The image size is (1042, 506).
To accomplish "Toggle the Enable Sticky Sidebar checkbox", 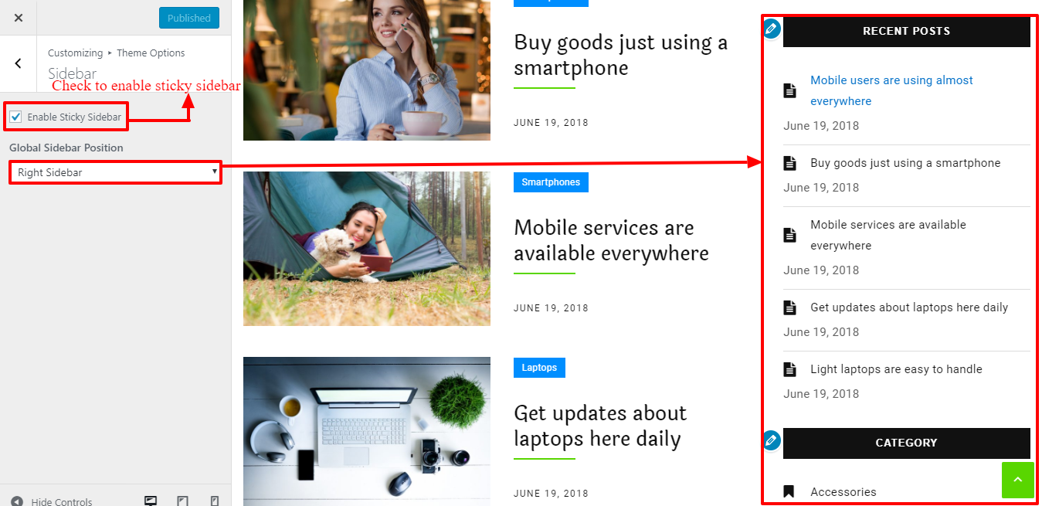I will (15, 117).
